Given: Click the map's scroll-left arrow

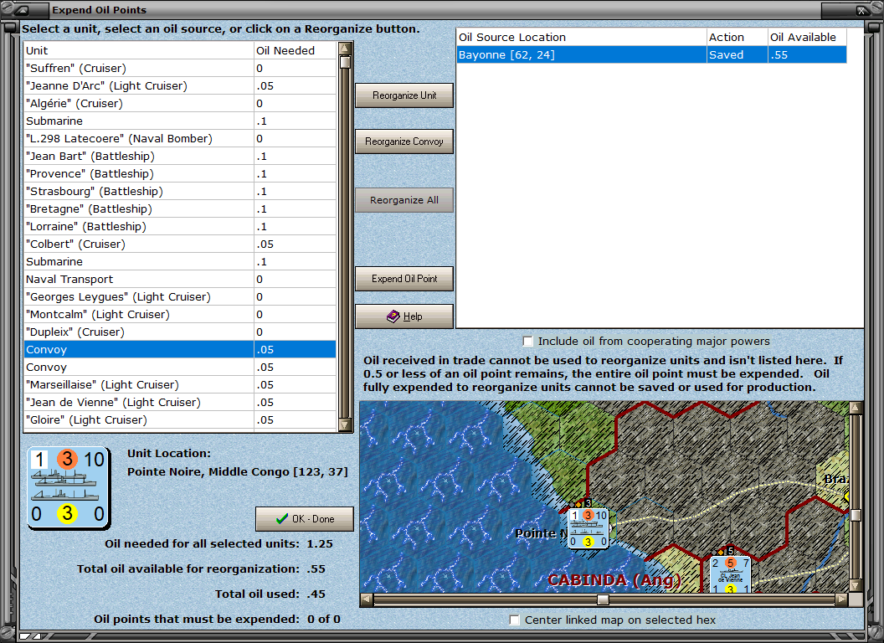Looking at the screenshot, I should coord(367,599).
